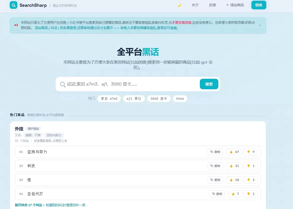This screenshot has height=209, width=293.
Task: Copy the term 科技
Action: point(215,166)
